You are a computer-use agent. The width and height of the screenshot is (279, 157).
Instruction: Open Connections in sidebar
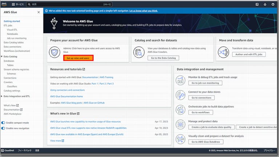[10, 78]
